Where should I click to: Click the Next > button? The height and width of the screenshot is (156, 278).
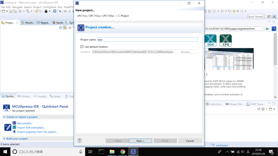[x=140, y=141]
